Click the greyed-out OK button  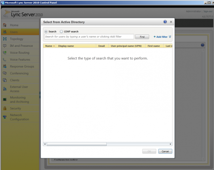pyautogui.click(x=149, y=151)
